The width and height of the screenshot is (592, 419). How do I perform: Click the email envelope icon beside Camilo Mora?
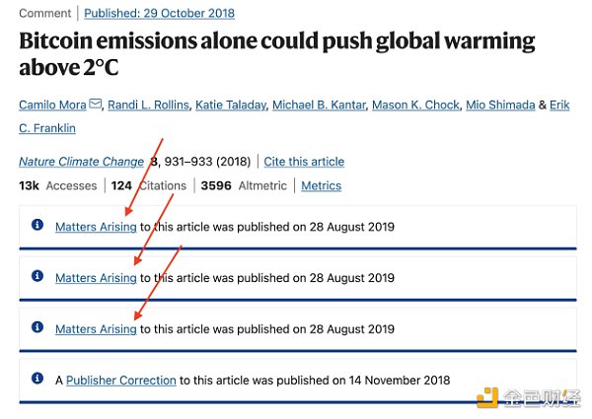96,105
